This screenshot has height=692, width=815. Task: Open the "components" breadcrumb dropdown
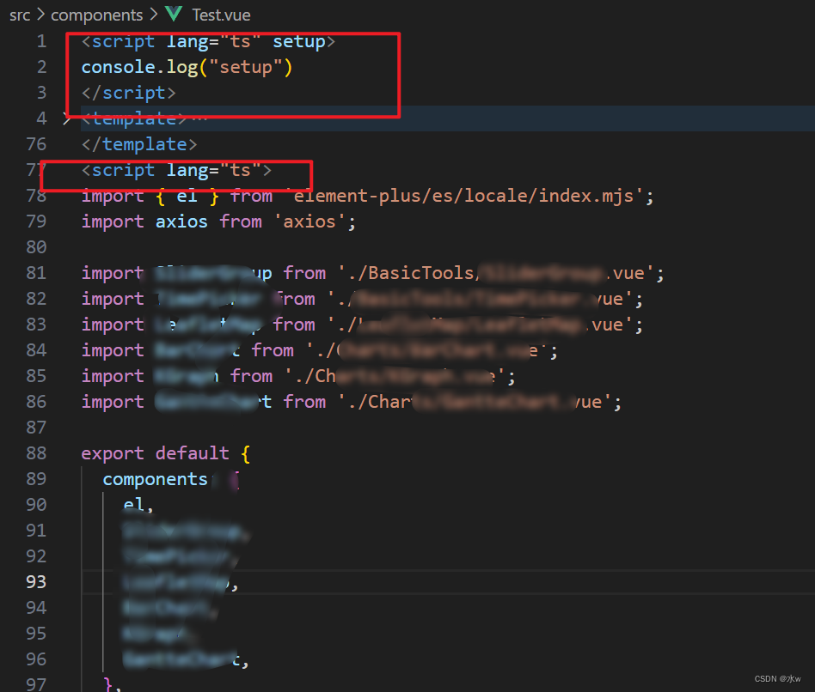point(96,15)
